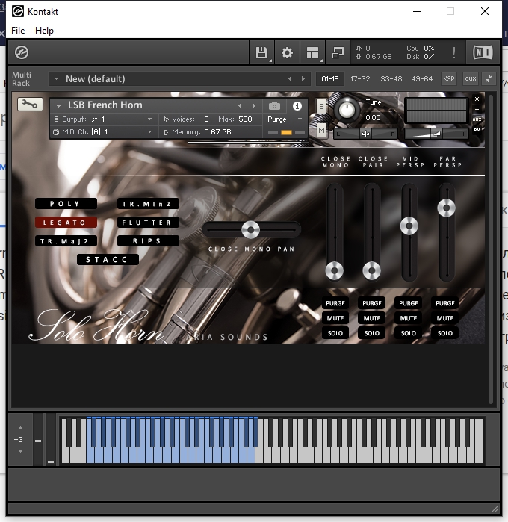Click the Kontakt logo browse icon
Screen dimensions: 508x522
[22, 52]
